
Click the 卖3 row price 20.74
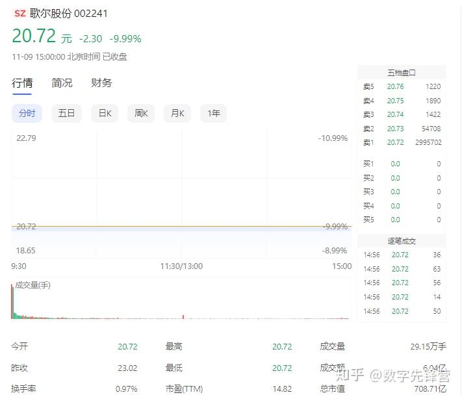point(396,114)
